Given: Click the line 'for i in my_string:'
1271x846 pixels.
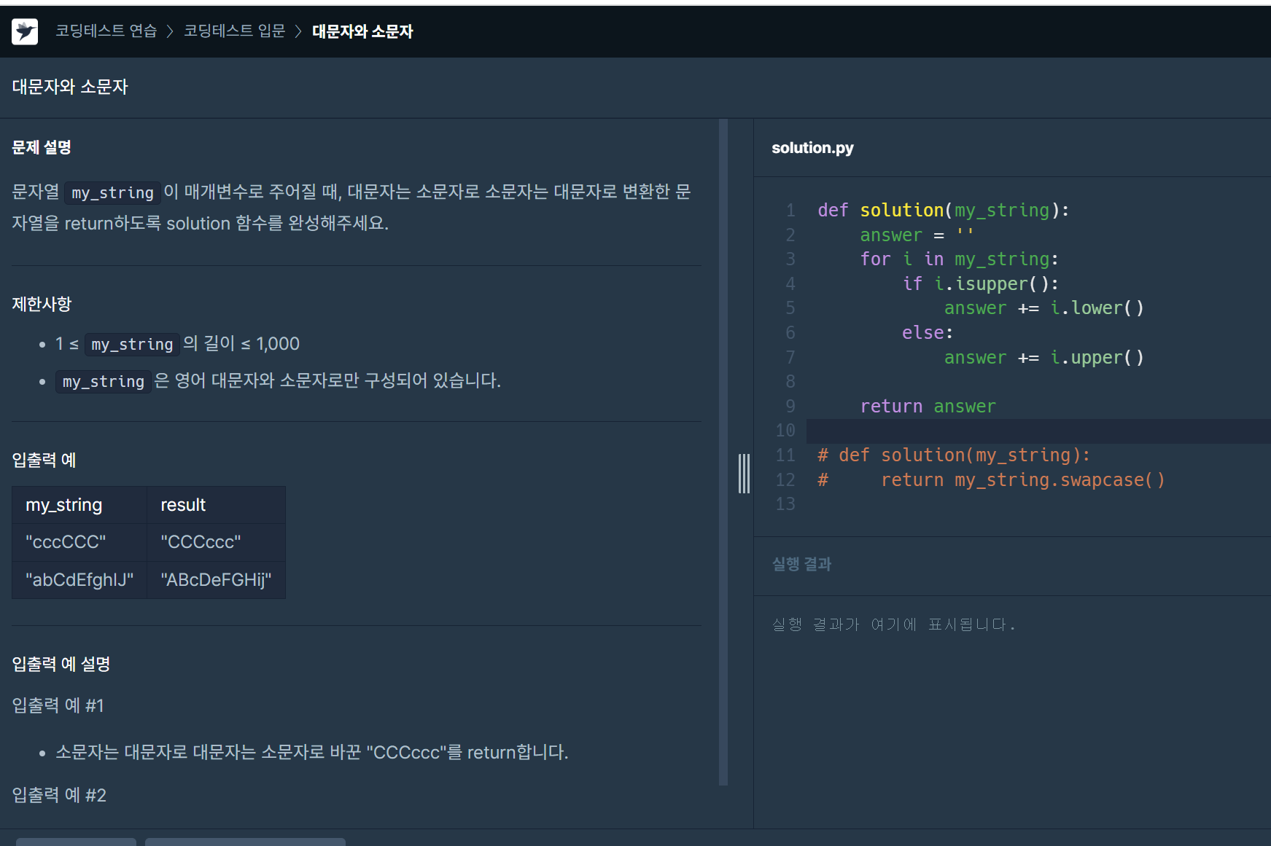Looking at the screenshot, I should pos(959,259).
